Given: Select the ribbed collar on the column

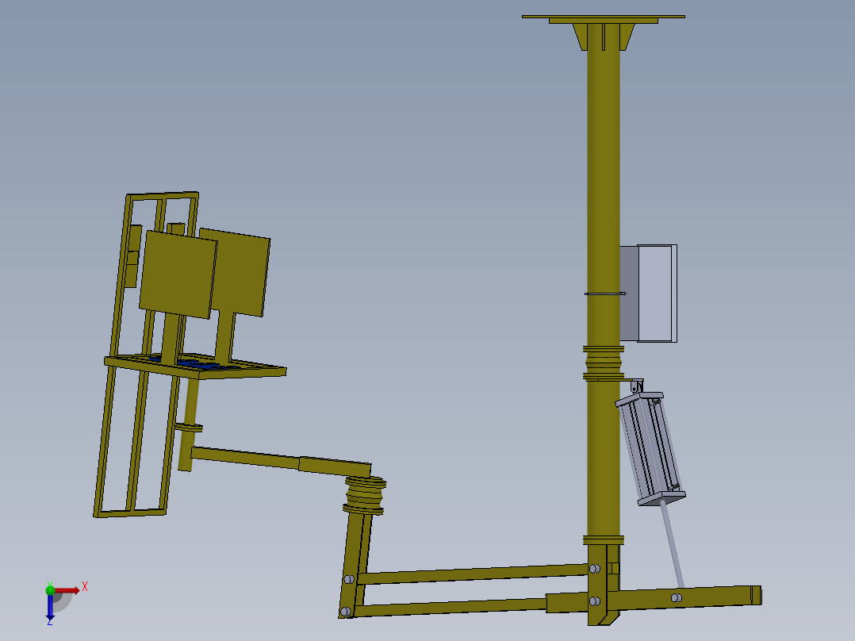Looking at the screenshot, I should pyautogui.click(x=603, y=363).
